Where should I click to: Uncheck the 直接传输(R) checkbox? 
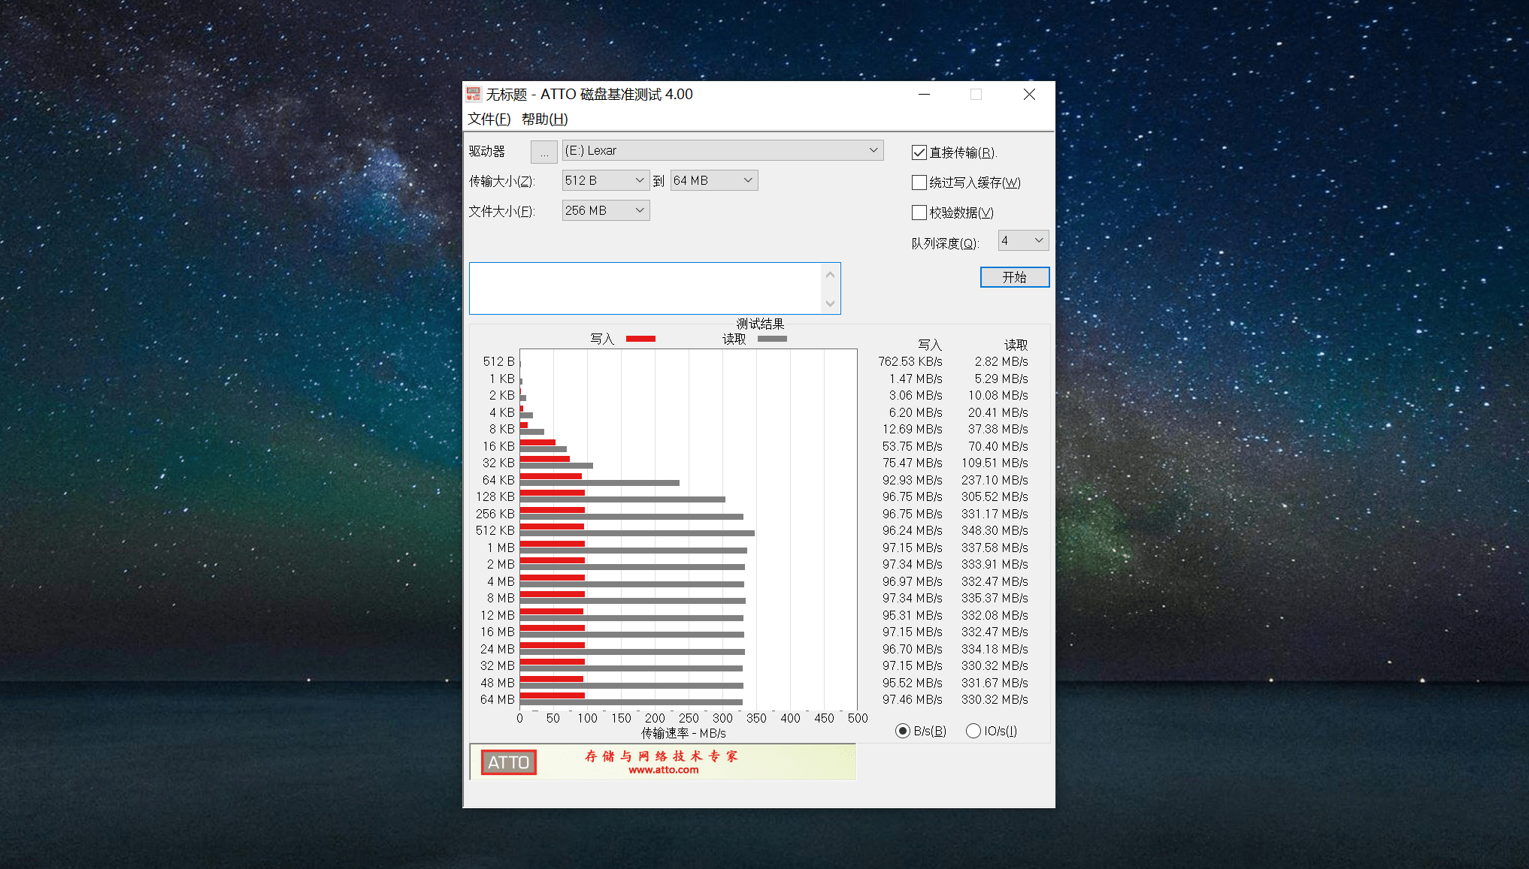pos(919,152)
